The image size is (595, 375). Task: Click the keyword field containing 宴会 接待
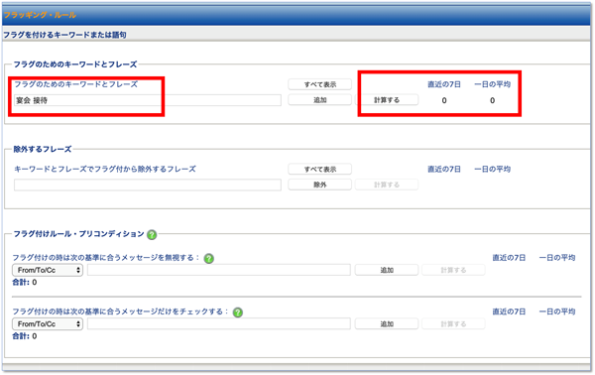tap(148, 100)
